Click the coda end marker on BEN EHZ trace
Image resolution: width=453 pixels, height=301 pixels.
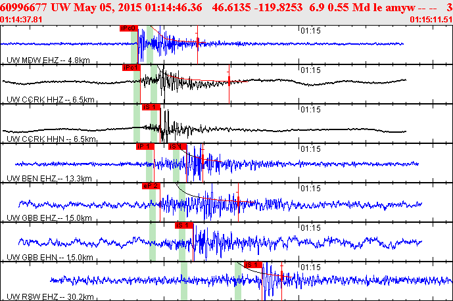203,160
